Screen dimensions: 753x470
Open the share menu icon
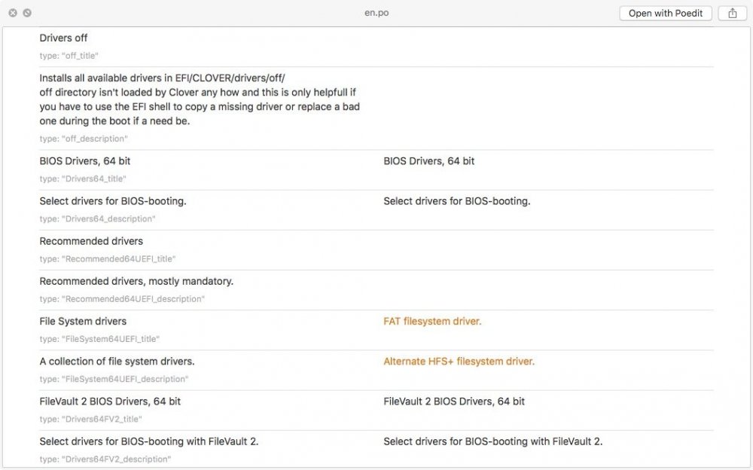tap(733, 13)
